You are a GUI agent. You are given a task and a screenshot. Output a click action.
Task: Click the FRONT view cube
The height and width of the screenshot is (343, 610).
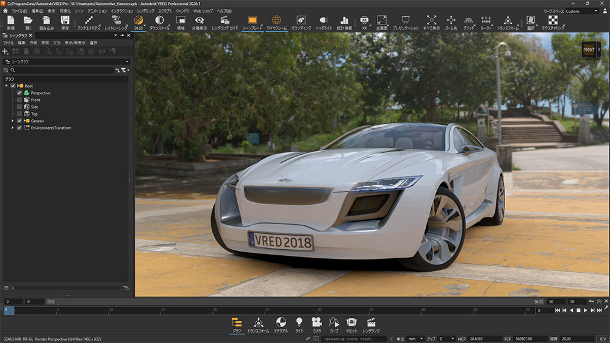coord(589,50)
